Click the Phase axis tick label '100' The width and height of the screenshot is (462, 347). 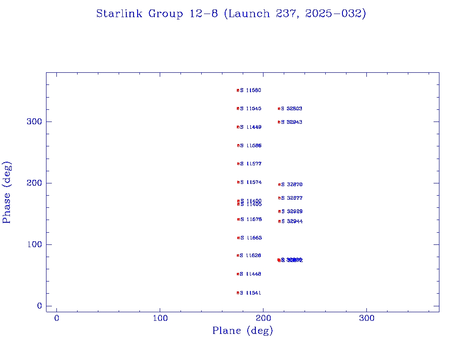[34, 244]
